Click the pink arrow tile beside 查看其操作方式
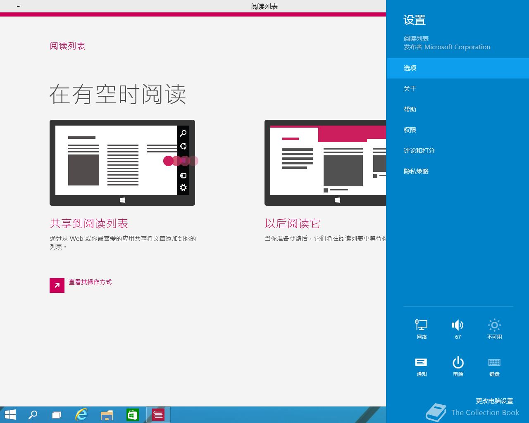The width and height of the screenshot is (529, 423). pyautogui.click(x=57, y=285)
